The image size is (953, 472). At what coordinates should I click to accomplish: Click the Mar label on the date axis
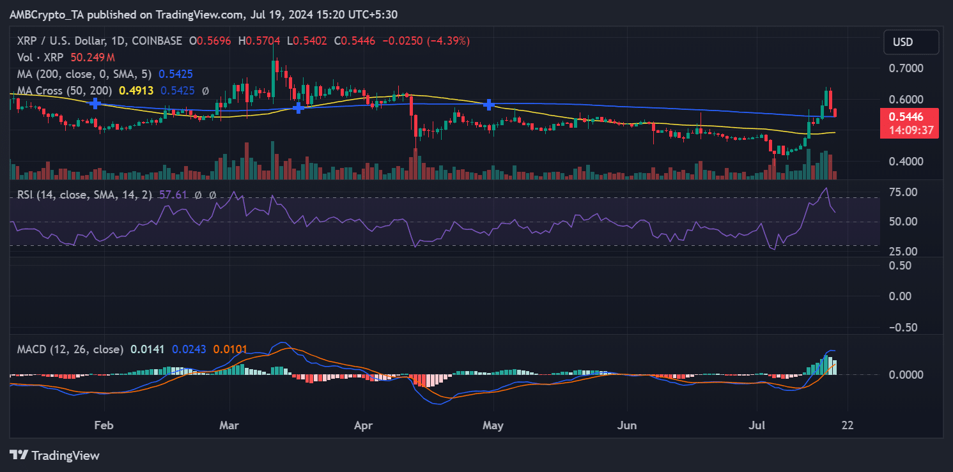tap(228, 425)
